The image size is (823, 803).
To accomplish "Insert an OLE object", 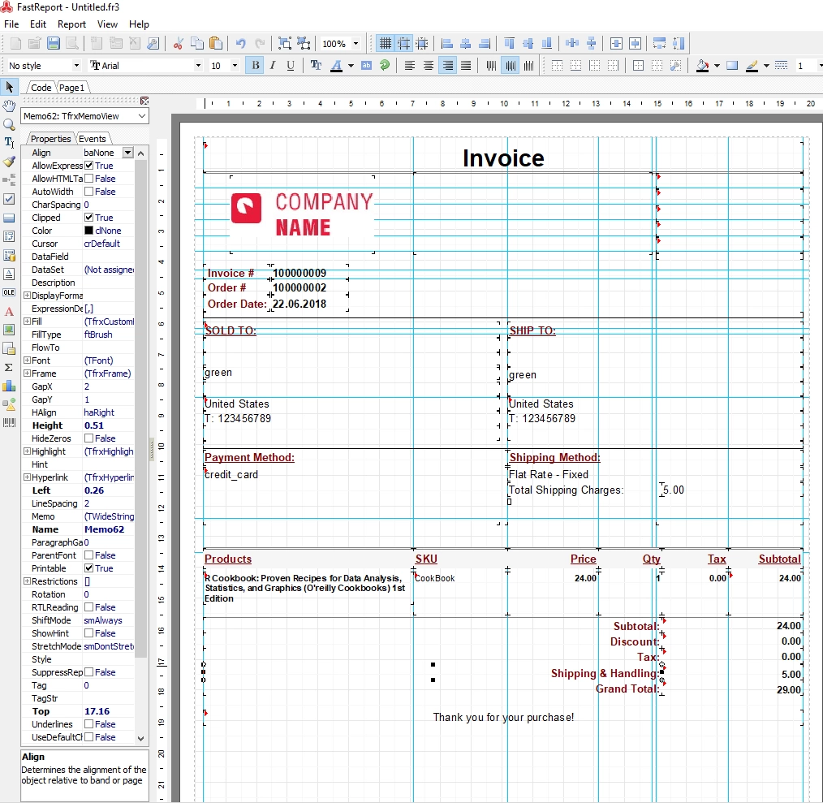I will click(x=9, y=292).
